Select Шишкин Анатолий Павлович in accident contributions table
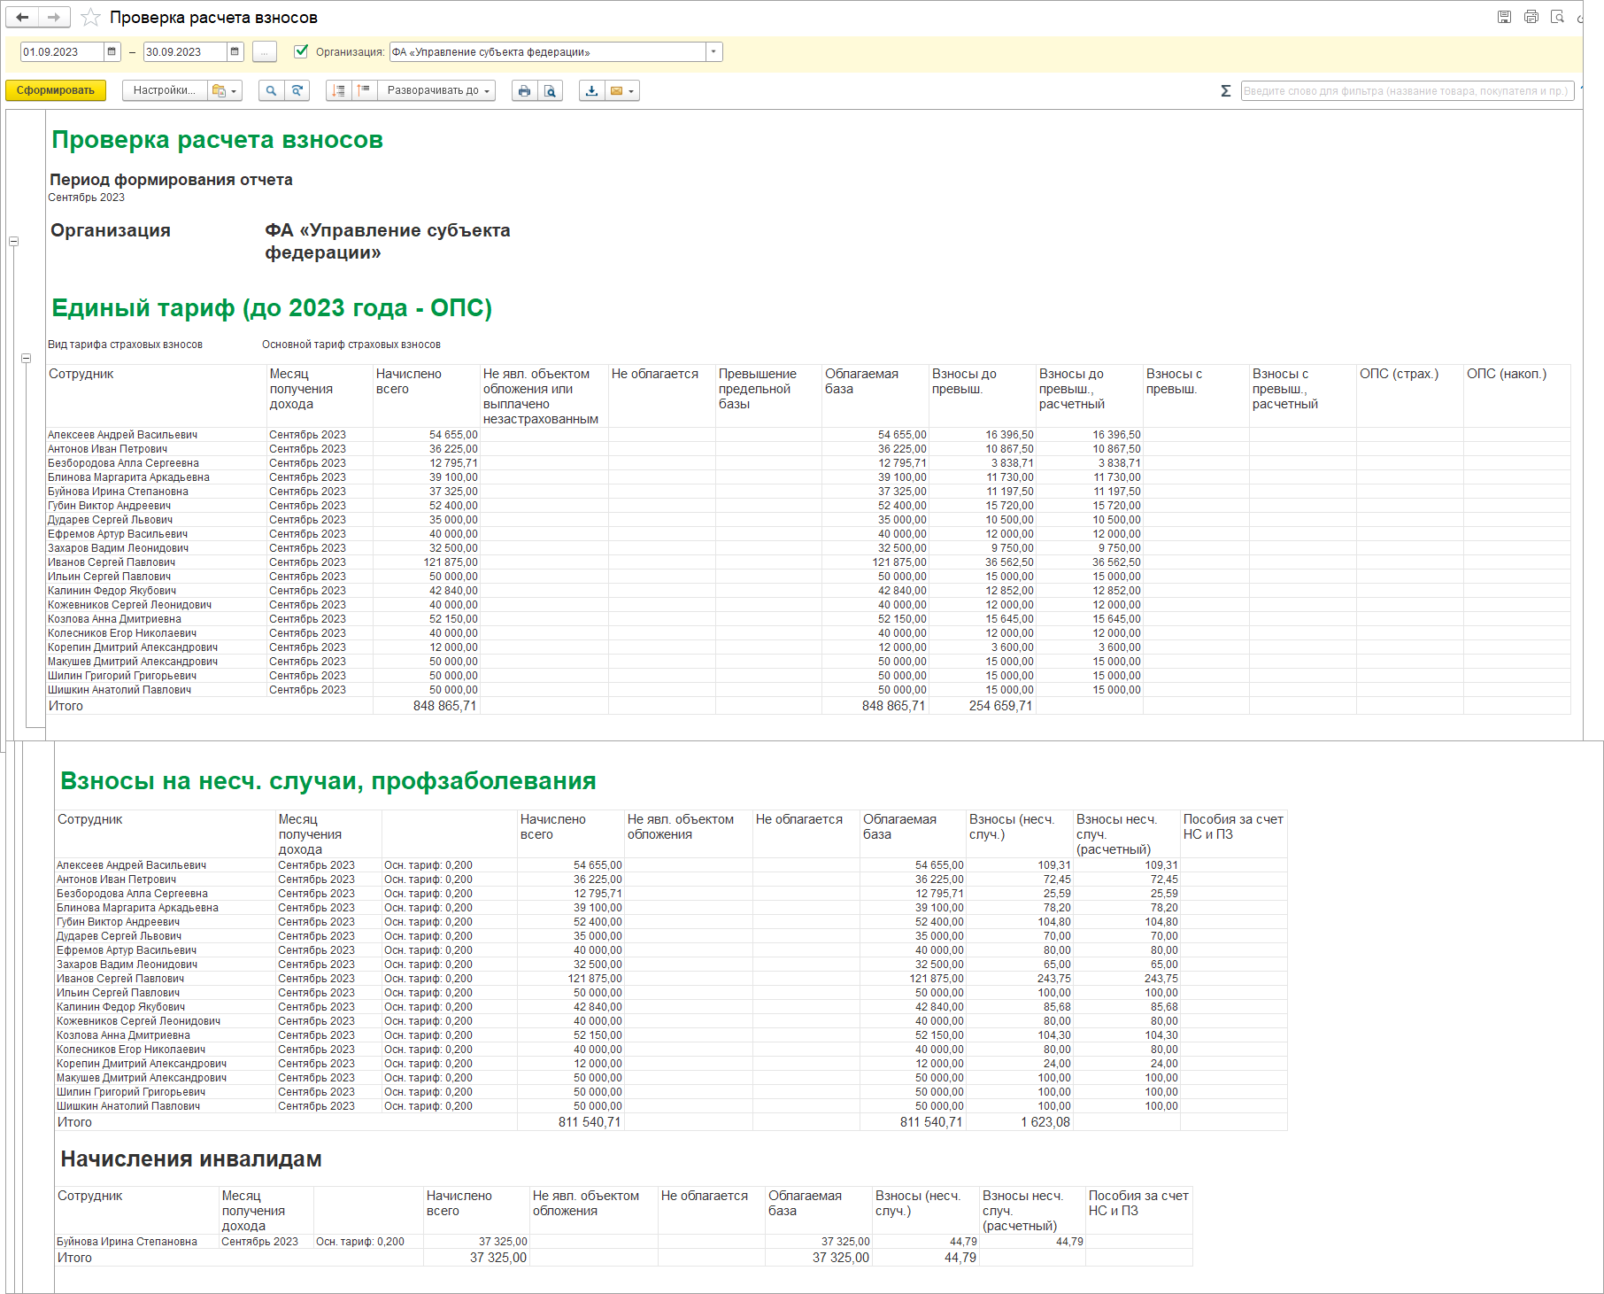Image resolution: width=1604 pixels, height=1294 pixels. click(128, 1106)
